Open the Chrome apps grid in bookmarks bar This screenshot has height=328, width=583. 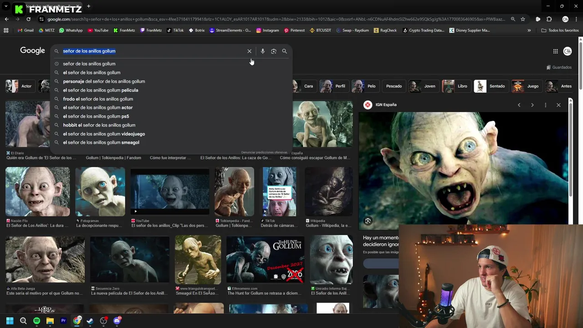pos(6,31)
